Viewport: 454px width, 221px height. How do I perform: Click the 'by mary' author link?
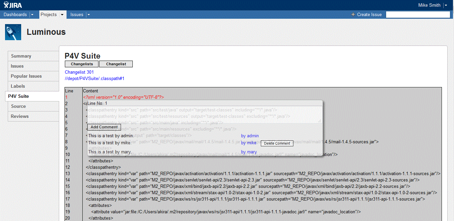click(x=249, y=152)
